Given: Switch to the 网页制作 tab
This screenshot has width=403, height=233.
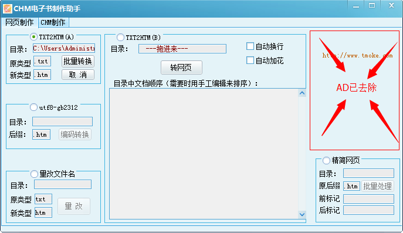Looking at the screenshot, I should click(19, 23).
